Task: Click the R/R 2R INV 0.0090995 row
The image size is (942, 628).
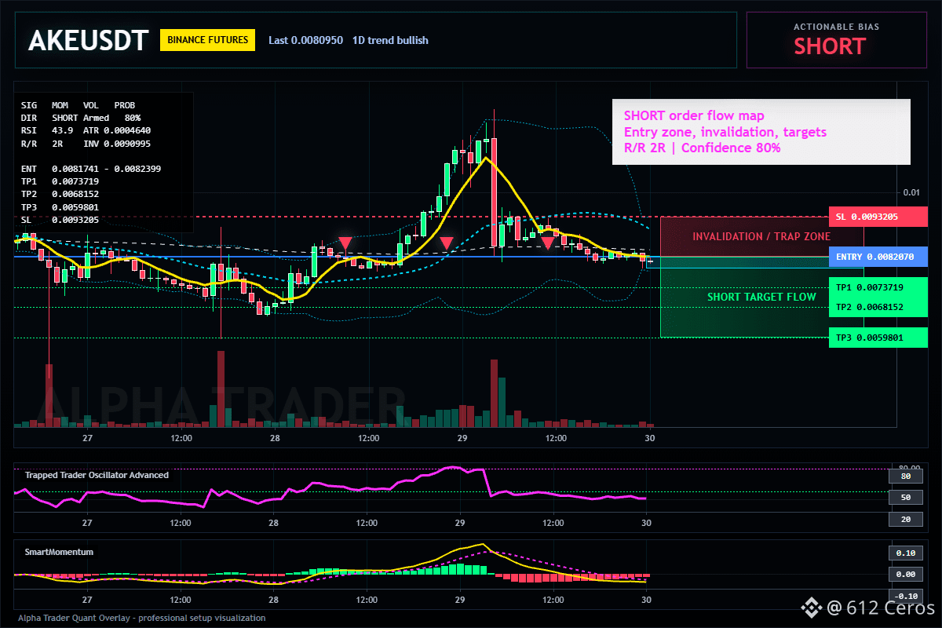Action: coord(86,143)
